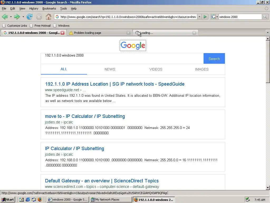Expand the address bar URL dropdown

pyautogui.click(x=199, y=17)
